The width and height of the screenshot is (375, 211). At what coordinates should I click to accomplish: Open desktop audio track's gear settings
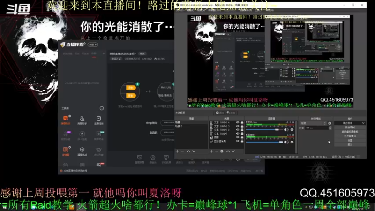pos(292,142)
